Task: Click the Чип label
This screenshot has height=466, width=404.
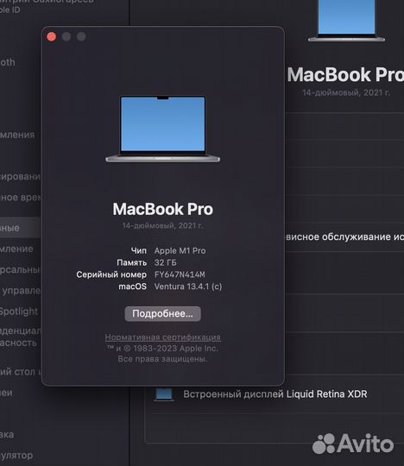Action: (139, 250)
